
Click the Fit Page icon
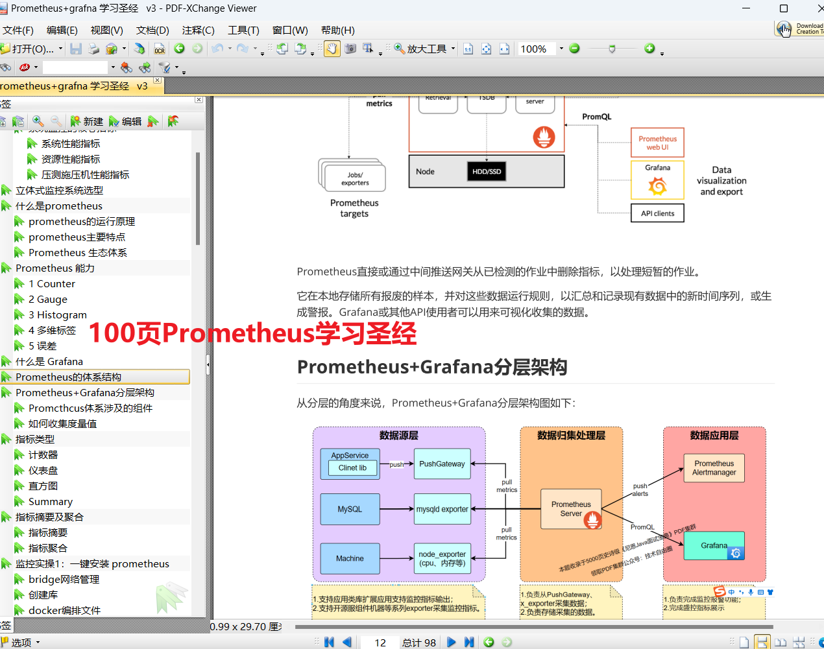point(487,49)
